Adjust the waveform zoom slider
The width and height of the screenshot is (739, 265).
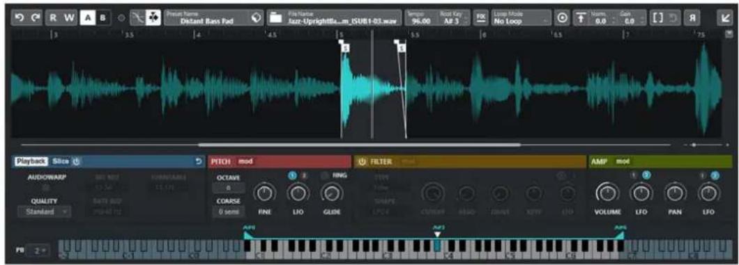(693, 145)
